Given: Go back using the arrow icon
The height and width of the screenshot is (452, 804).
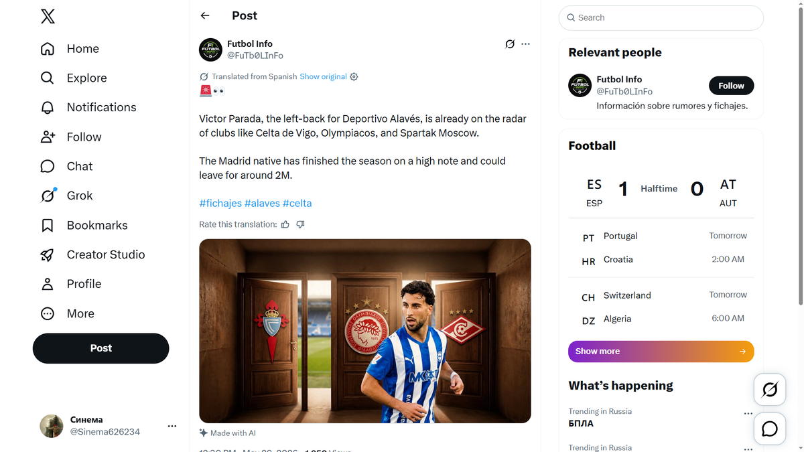Looking at the screenshot, I should tap(205, 15).
